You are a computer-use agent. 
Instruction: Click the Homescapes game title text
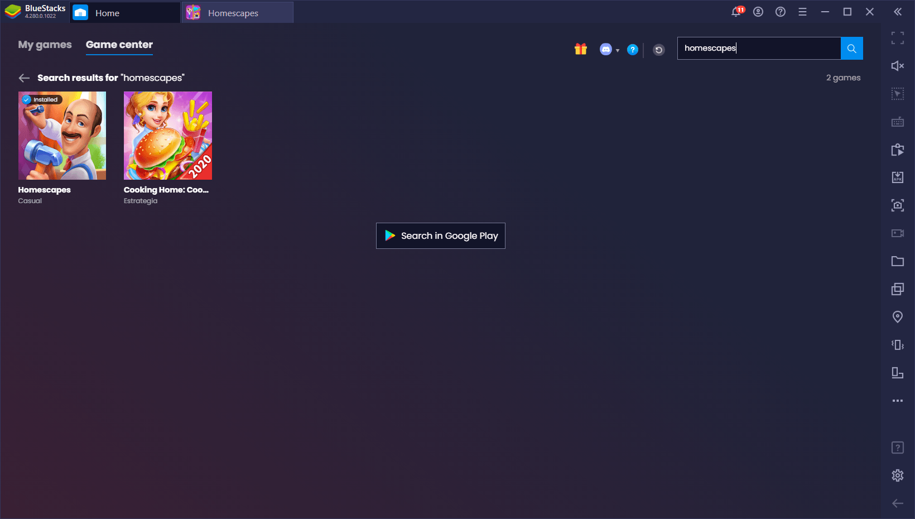[x=45, y=190]
